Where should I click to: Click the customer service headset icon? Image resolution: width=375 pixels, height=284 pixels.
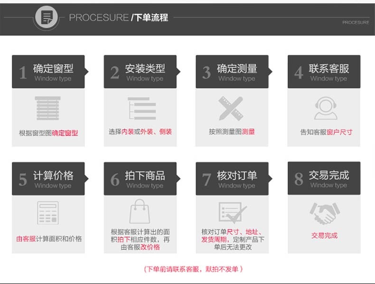[x=326, y=108]
